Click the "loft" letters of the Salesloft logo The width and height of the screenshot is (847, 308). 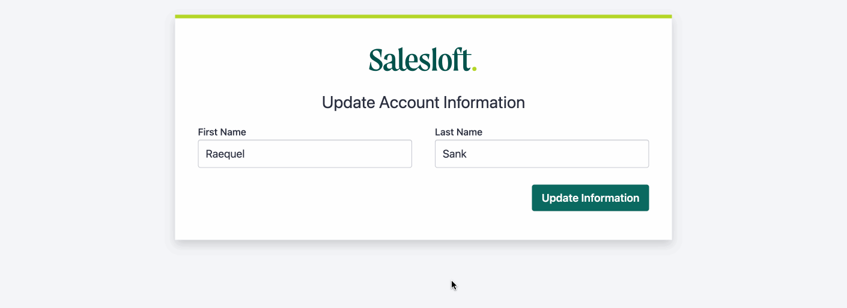[x=454, y=60]
